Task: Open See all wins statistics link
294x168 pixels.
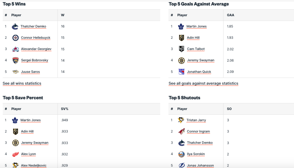Action: click(22, 83)
